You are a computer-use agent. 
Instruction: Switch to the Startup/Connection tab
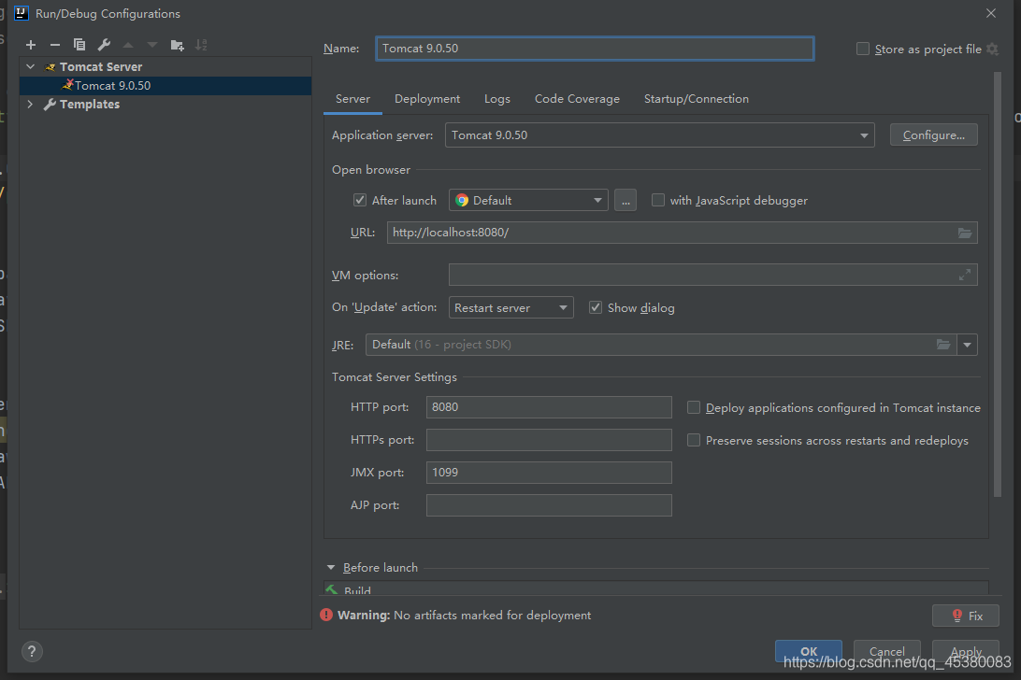pyautogui.click(x=696, y=99)
